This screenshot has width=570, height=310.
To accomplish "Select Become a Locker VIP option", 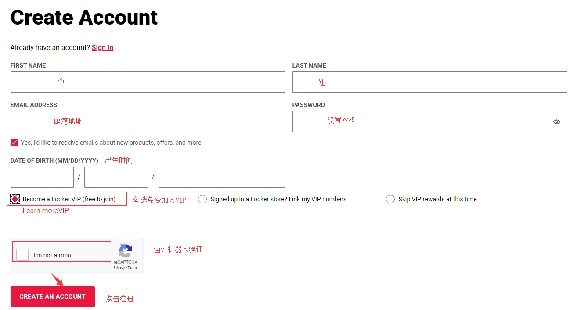I will (15, 199).
